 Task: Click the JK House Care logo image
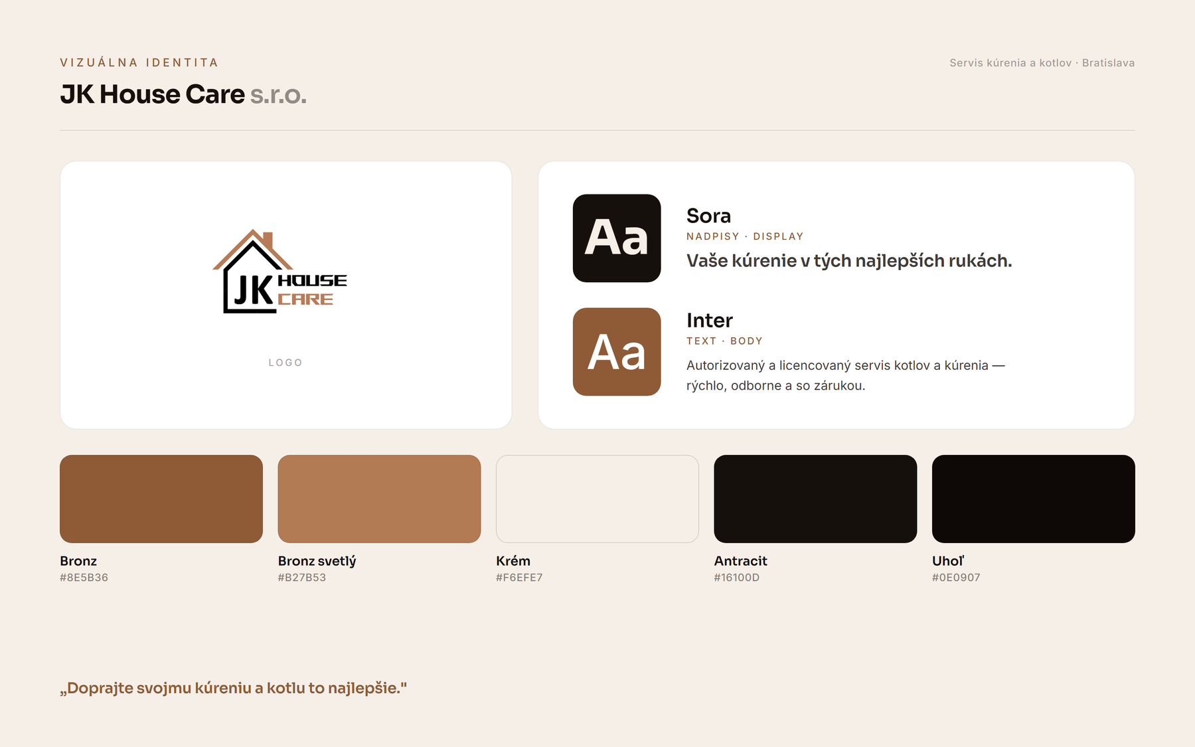pyautogui.click(x=279, y=272)
